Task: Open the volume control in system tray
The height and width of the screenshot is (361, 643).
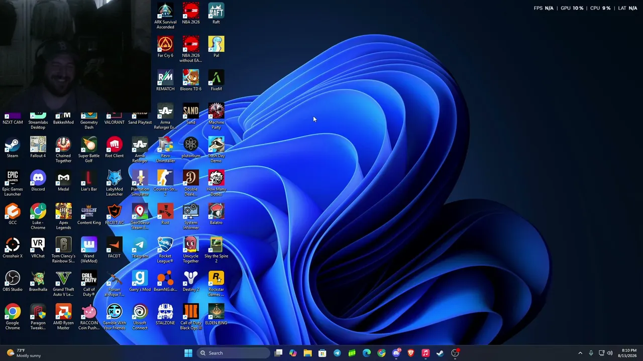Action: (x=610, y=353)
